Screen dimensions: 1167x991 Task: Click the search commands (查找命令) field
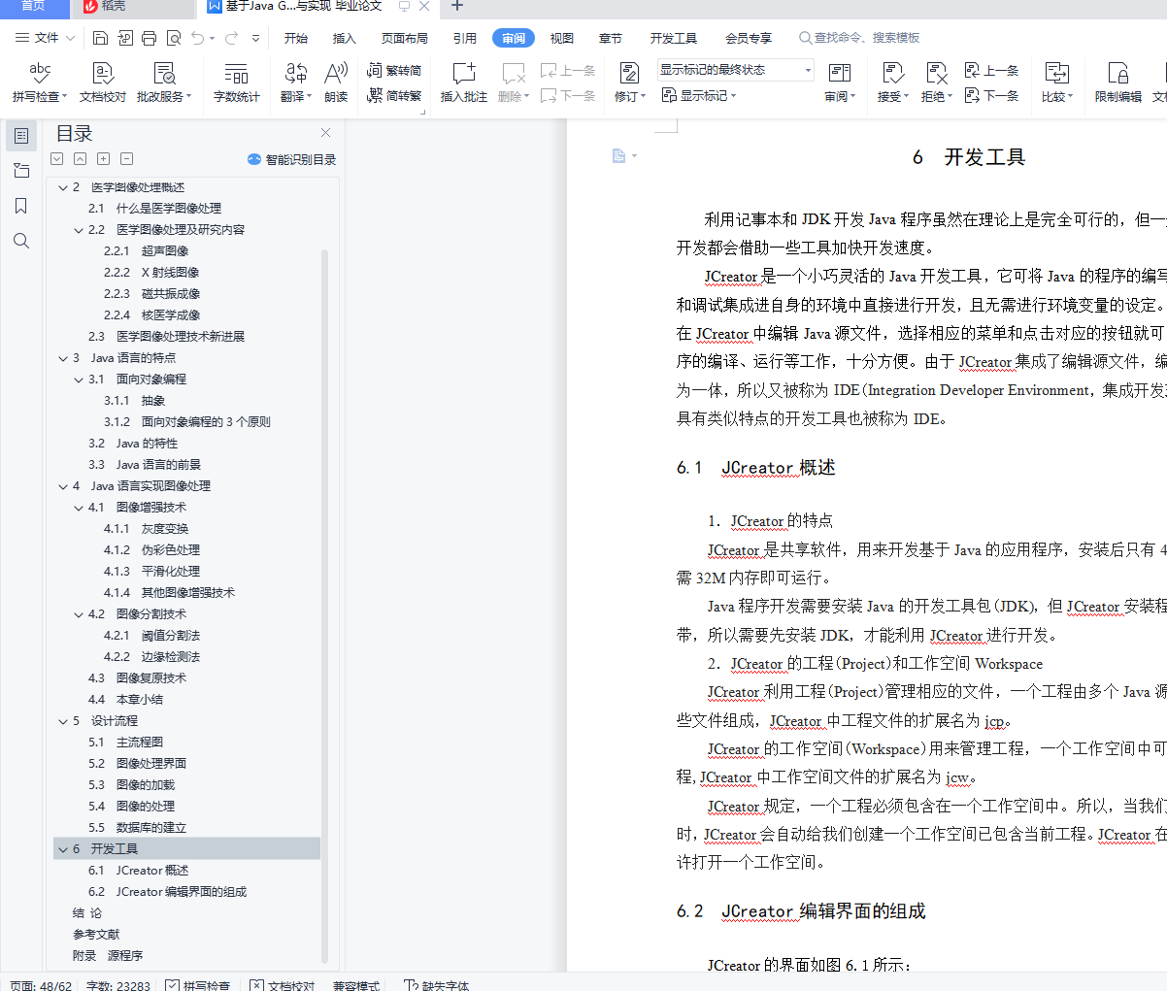859,38
